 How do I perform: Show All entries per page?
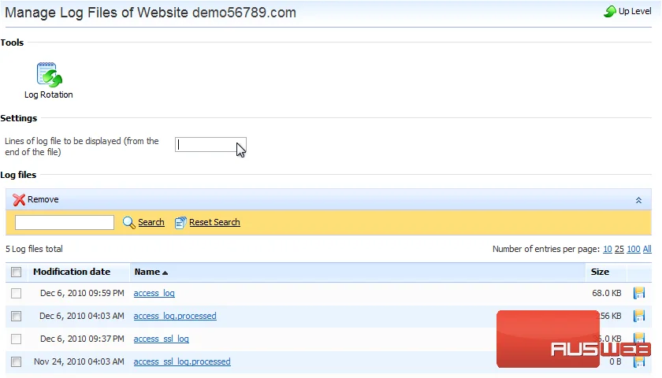pyautogui.click(x=647, y=249)
